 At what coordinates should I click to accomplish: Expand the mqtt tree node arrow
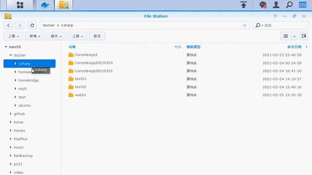15,88
